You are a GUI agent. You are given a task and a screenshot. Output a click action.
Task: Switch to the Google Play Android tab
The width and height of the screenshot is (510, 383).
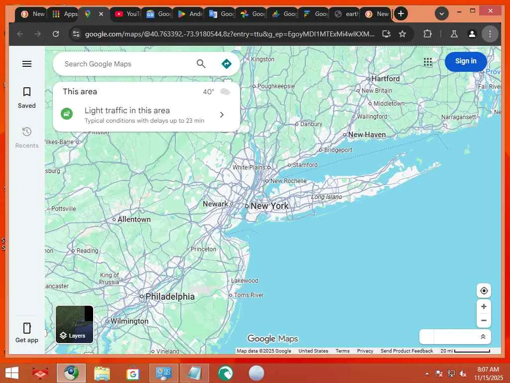[x=190, y=14]
